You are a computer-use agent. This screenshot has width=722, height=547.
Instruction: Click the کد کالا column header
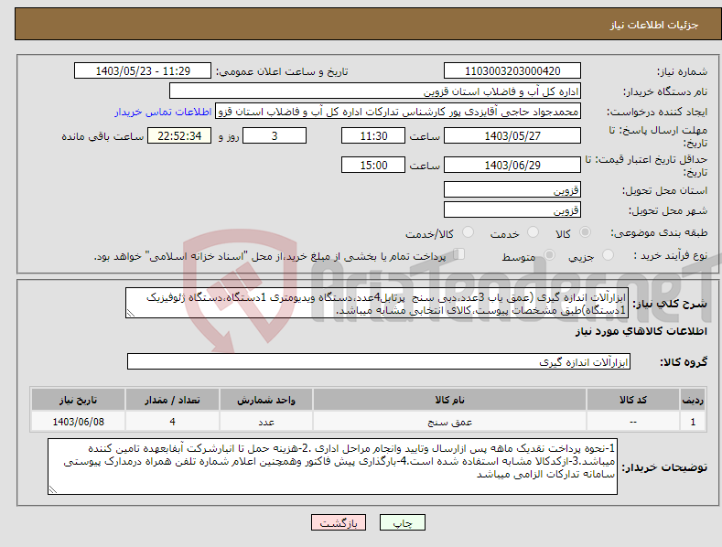click(x=633, y=400)
